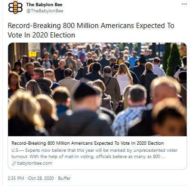Open the @TheBabylonBee handle link
The width and height of the screenshot is (190, 186).
point(45,11)
